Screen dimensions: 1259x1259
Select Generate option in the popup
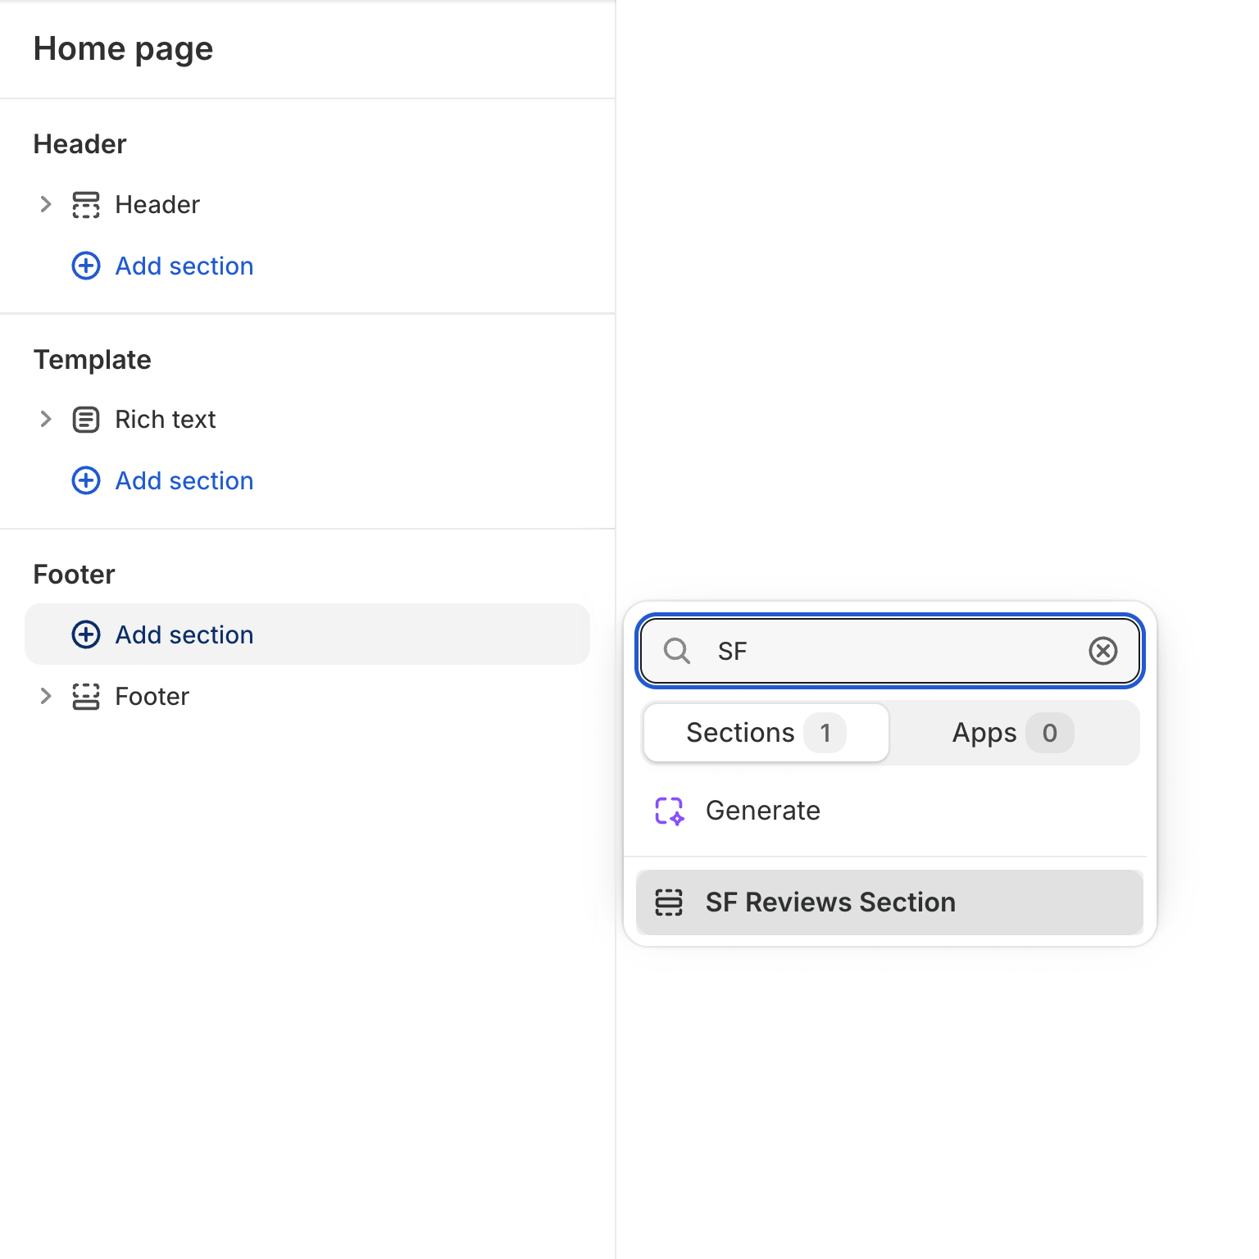point(762,811)
